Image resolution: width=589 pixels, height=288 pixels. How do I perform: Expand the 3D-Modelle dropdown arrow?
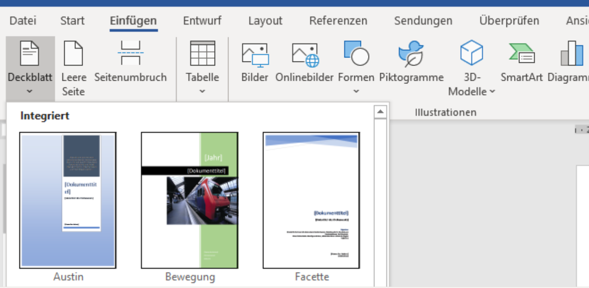(492, 92)
